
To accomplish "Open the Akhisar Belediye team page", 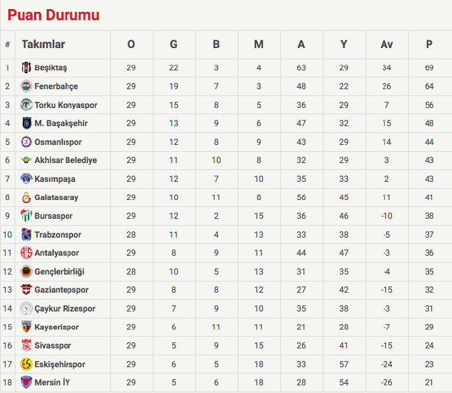I will coord(66,160).
